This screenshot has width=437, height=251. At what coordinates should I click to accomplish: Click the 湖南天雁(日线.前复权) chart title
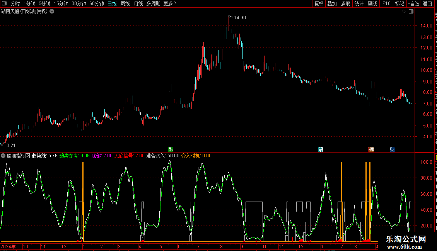pos(24,12)
